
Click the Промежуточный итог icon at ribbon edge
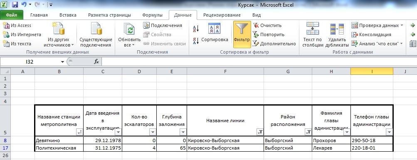click(x=413, y=44)
